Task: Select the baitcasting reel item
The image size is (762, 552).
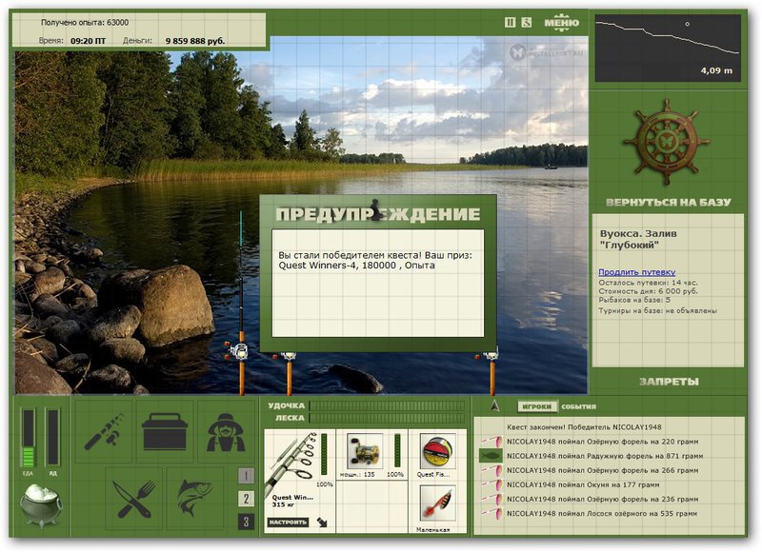Action: [365, 451]
